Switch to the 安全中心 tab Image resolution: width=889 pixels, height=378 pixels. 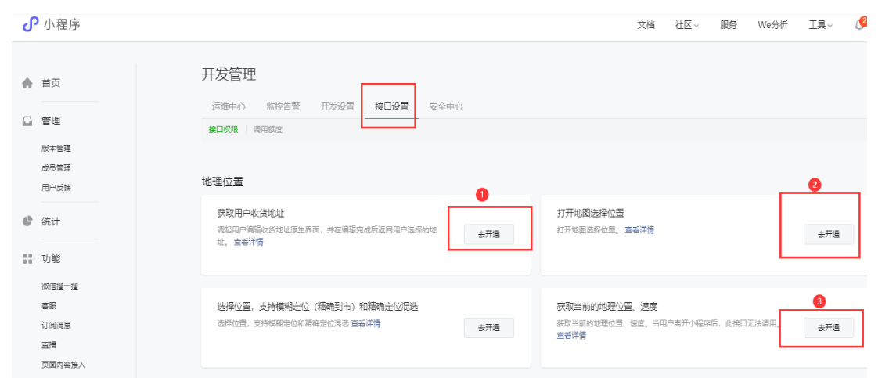(x=445, y=106)
